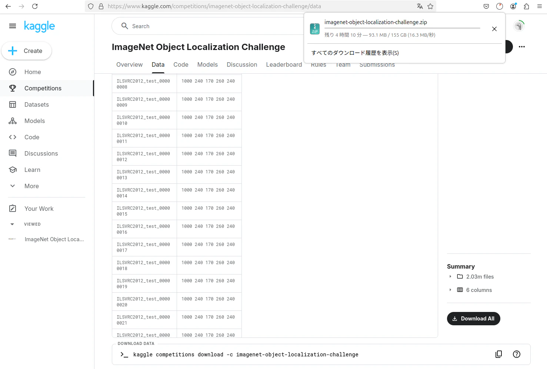Open the Firefox account icon
547x369 pixels.
513,6
